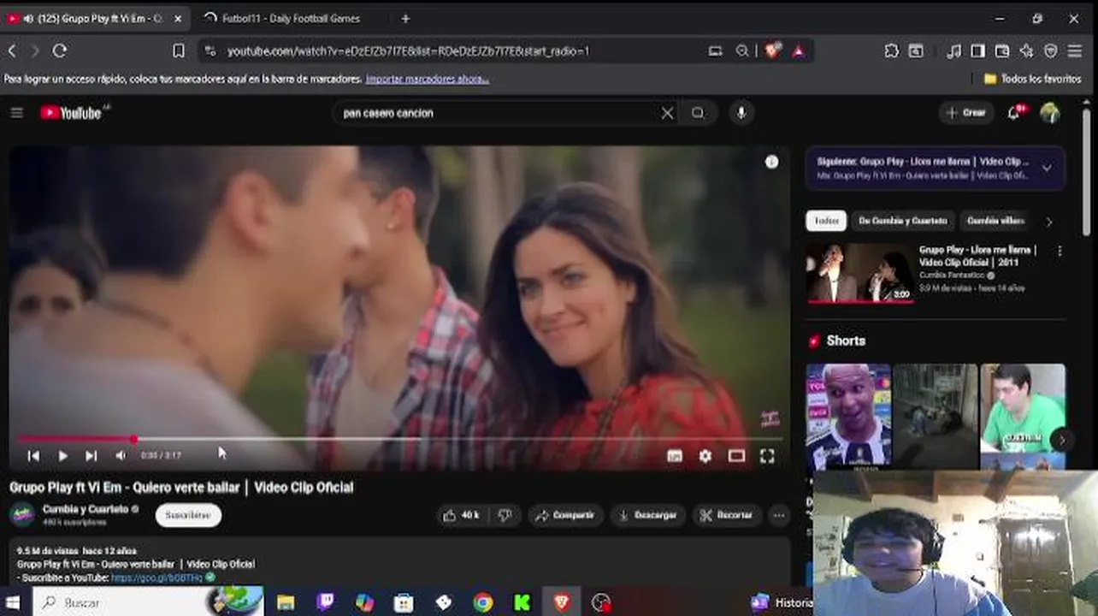1098x616 pixels.
Task: Click the Suscribirse button
Action: click(x=188, y=515)
